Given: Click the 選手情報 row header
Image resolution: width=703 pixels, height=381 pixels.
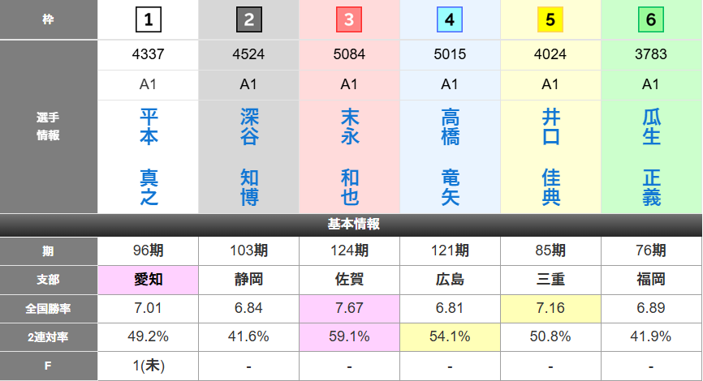Looking at the screenshot, I should click(x=49, y=127).
